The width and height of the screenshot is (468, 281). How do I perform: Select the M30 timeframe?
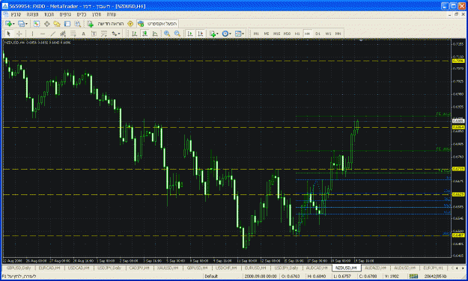pyautogui.click(x=287, y=34)
